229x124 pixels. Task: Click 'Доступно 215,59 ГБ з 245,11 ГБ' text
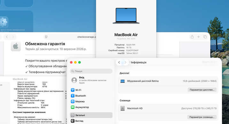coord(199,108)
